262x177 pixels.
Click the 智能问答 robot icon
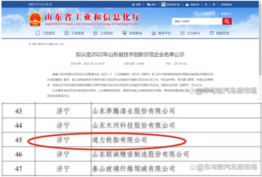click(187, 5)
